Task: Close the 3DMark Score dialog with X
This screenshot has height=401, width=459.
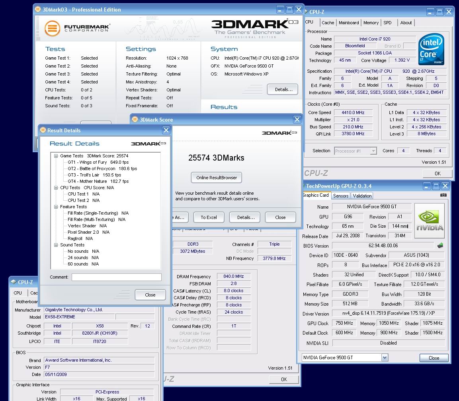Action: [297, 119]
